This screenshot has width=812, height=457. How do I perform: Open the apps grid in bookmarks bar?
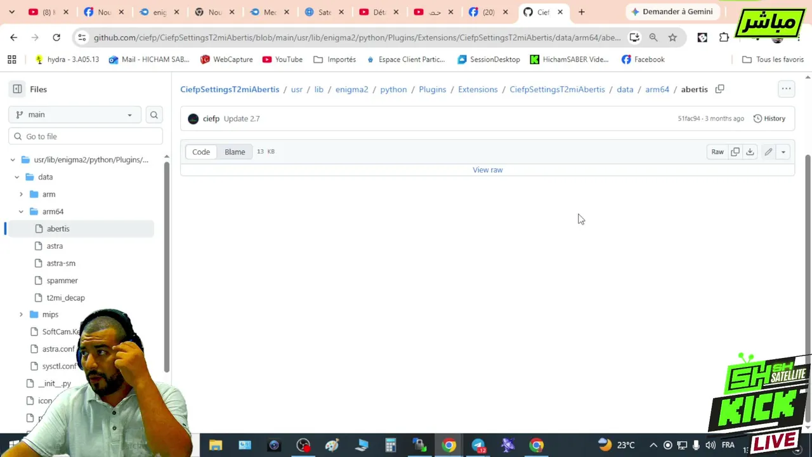11,60
